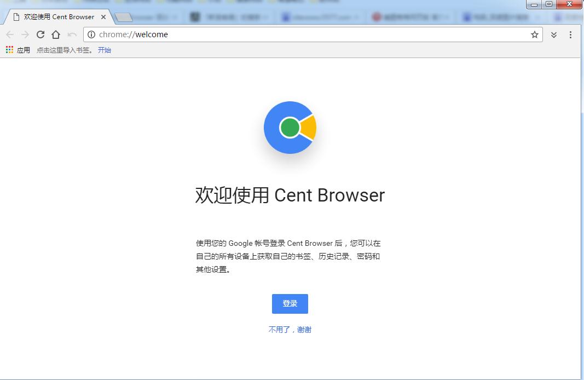Reload the current welcome page
The width and height of the screenshot is (584, 380).
[x=41, y=34]
